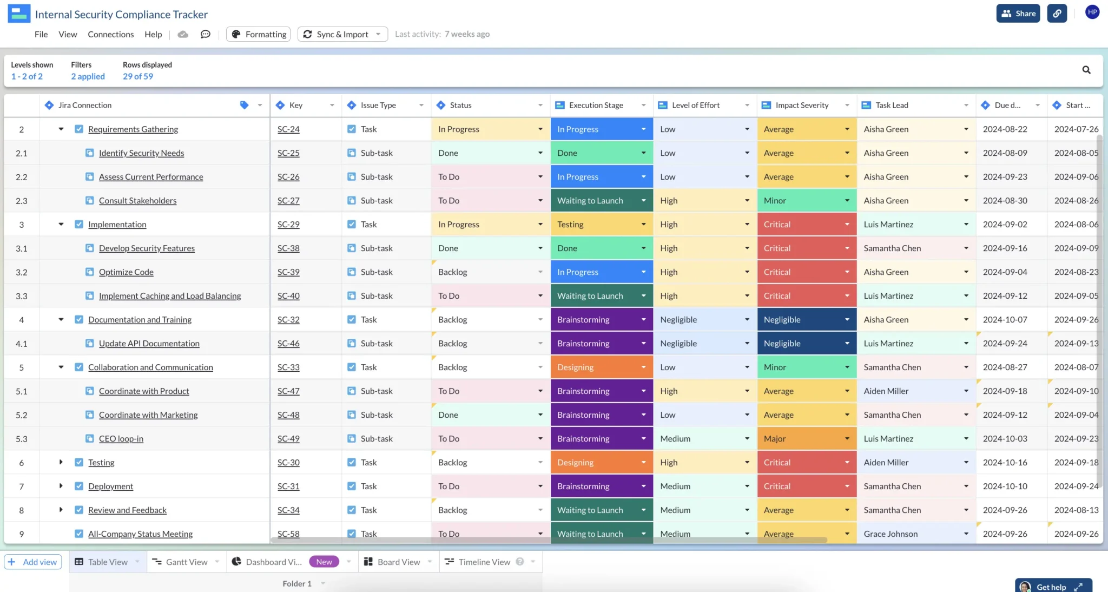Click the Status column header icon
Viewport: 1108px width, 592px height.
[440, 105]
